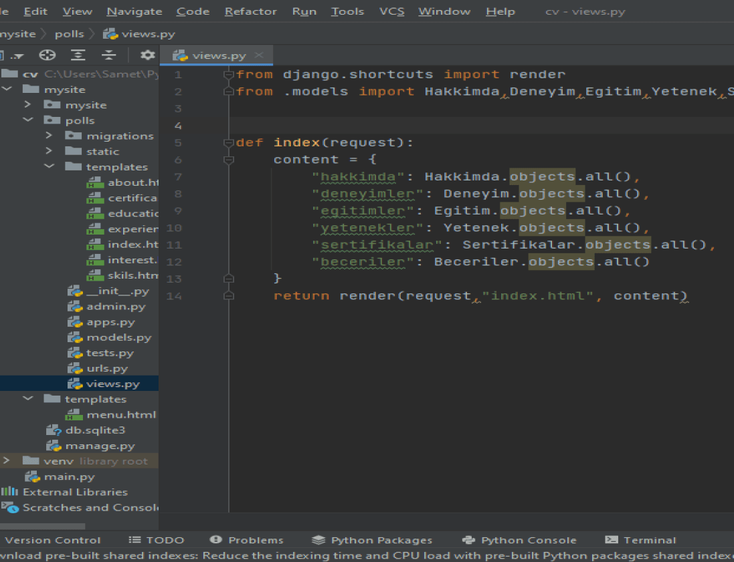
Task: Click Expand All icon in project toolbar
Action: (79, 55)
